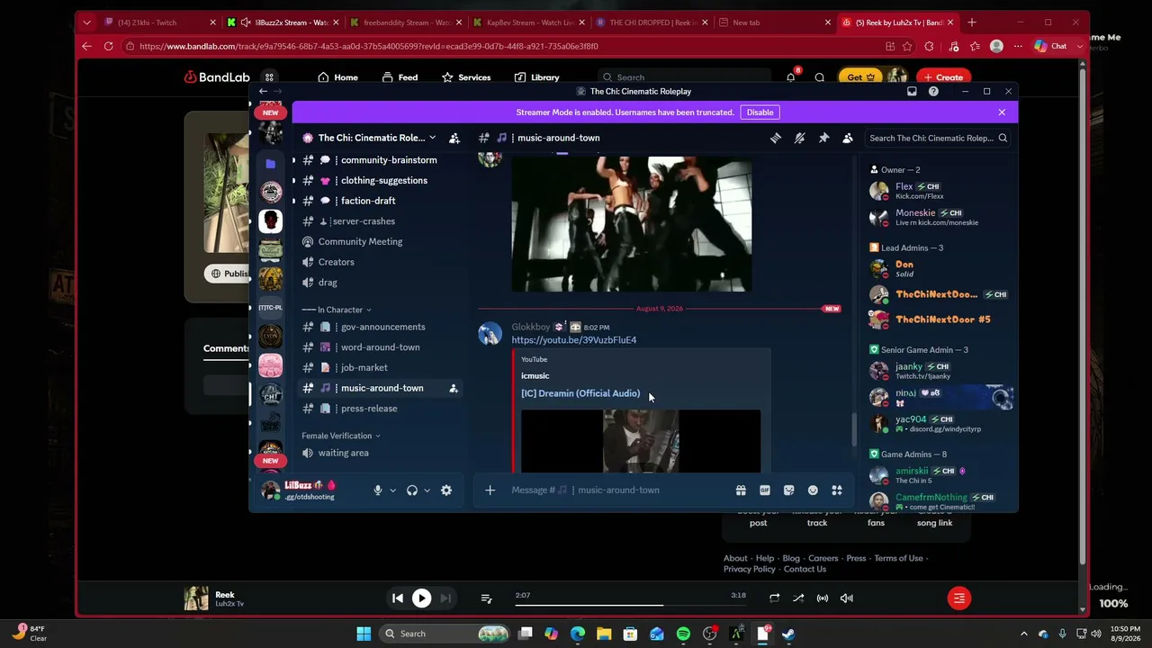The width and height of the screenshot is (1152, 648).
Task: Close the Streamer Mode banner
Action: (x=1002, y=112)
